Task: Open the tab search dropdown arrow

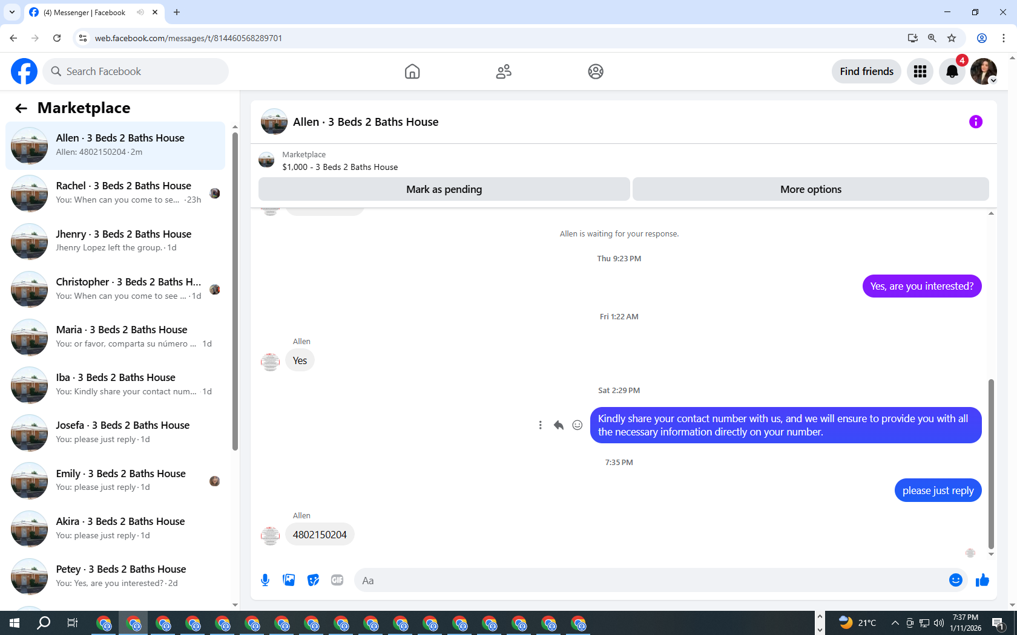Action: (12, 12)
